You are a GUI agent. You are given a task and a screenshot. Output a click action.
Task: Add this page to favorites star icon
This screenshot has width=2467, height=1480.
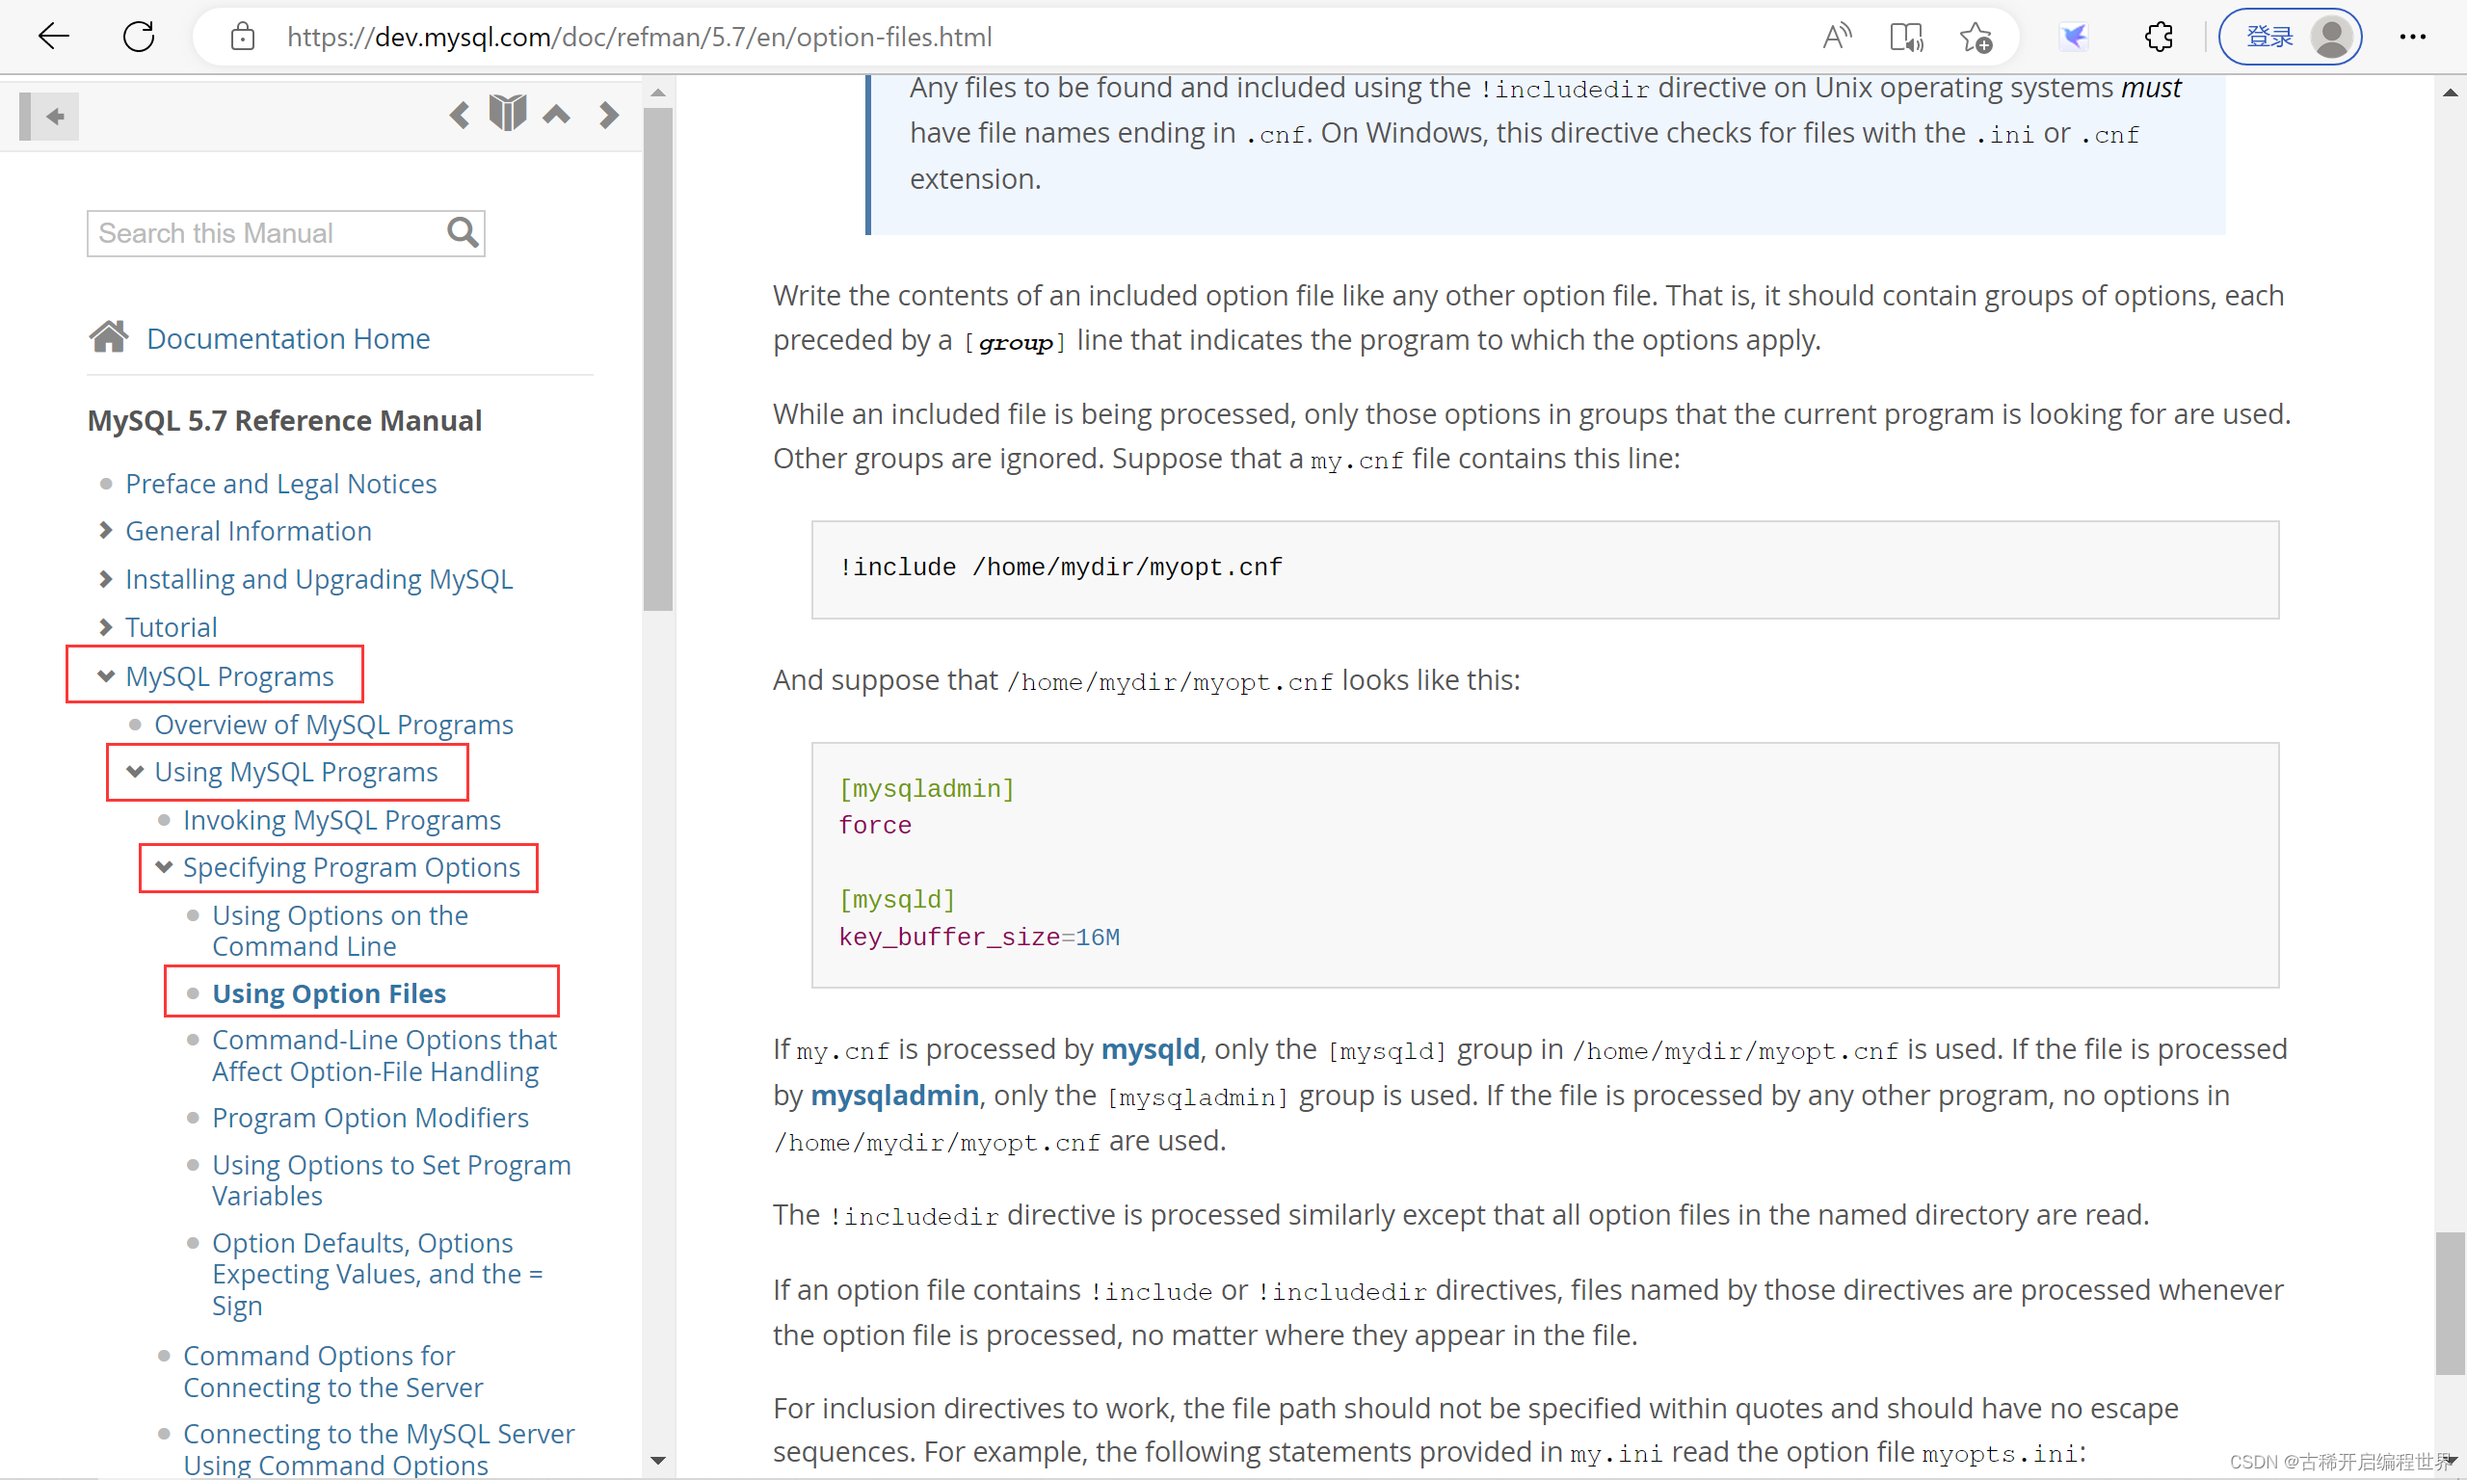pyautogui.click(x=1975, y=37)
